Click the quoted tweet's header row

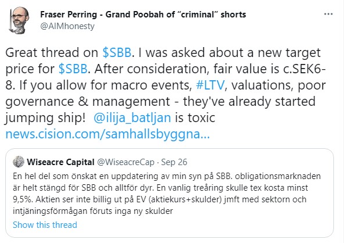click(x=100, y=162)
